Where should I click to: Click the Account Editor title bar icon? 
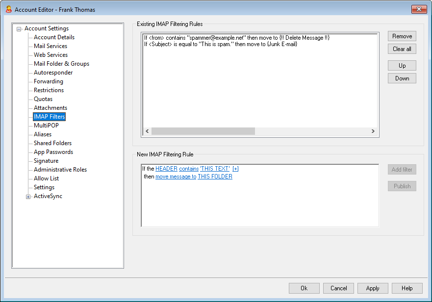click(x=8, y=9)
